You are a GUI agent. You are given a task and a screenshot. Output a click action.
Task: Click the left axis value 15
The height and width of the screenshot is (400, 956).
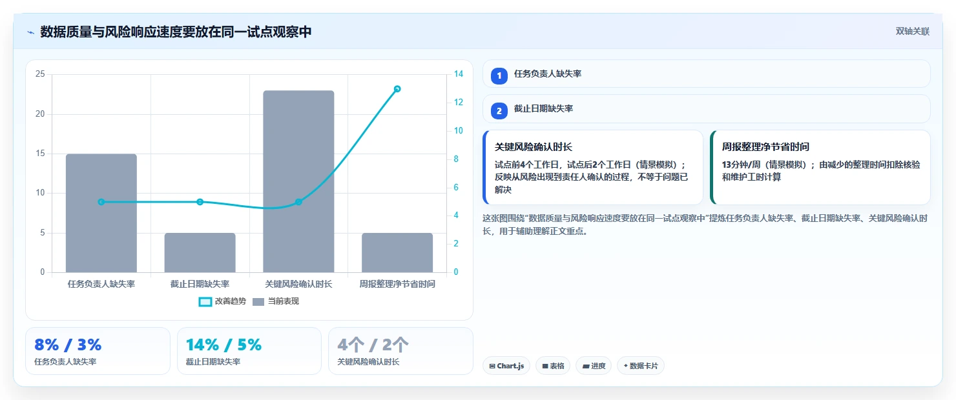[x=40, y=154]
